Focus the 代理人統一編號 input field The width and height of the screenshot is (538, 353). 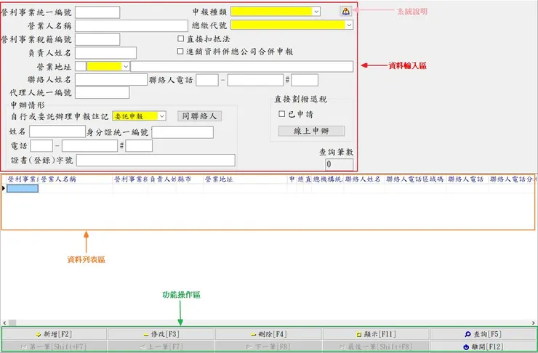(103, 92)
